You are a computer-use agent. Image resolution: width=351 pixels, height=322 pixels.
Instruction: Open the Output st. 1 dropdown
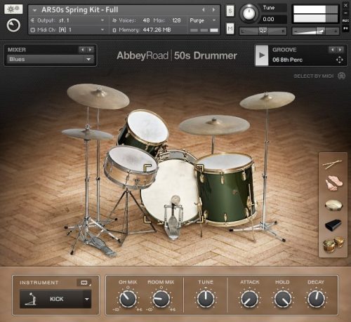point(102,20)
